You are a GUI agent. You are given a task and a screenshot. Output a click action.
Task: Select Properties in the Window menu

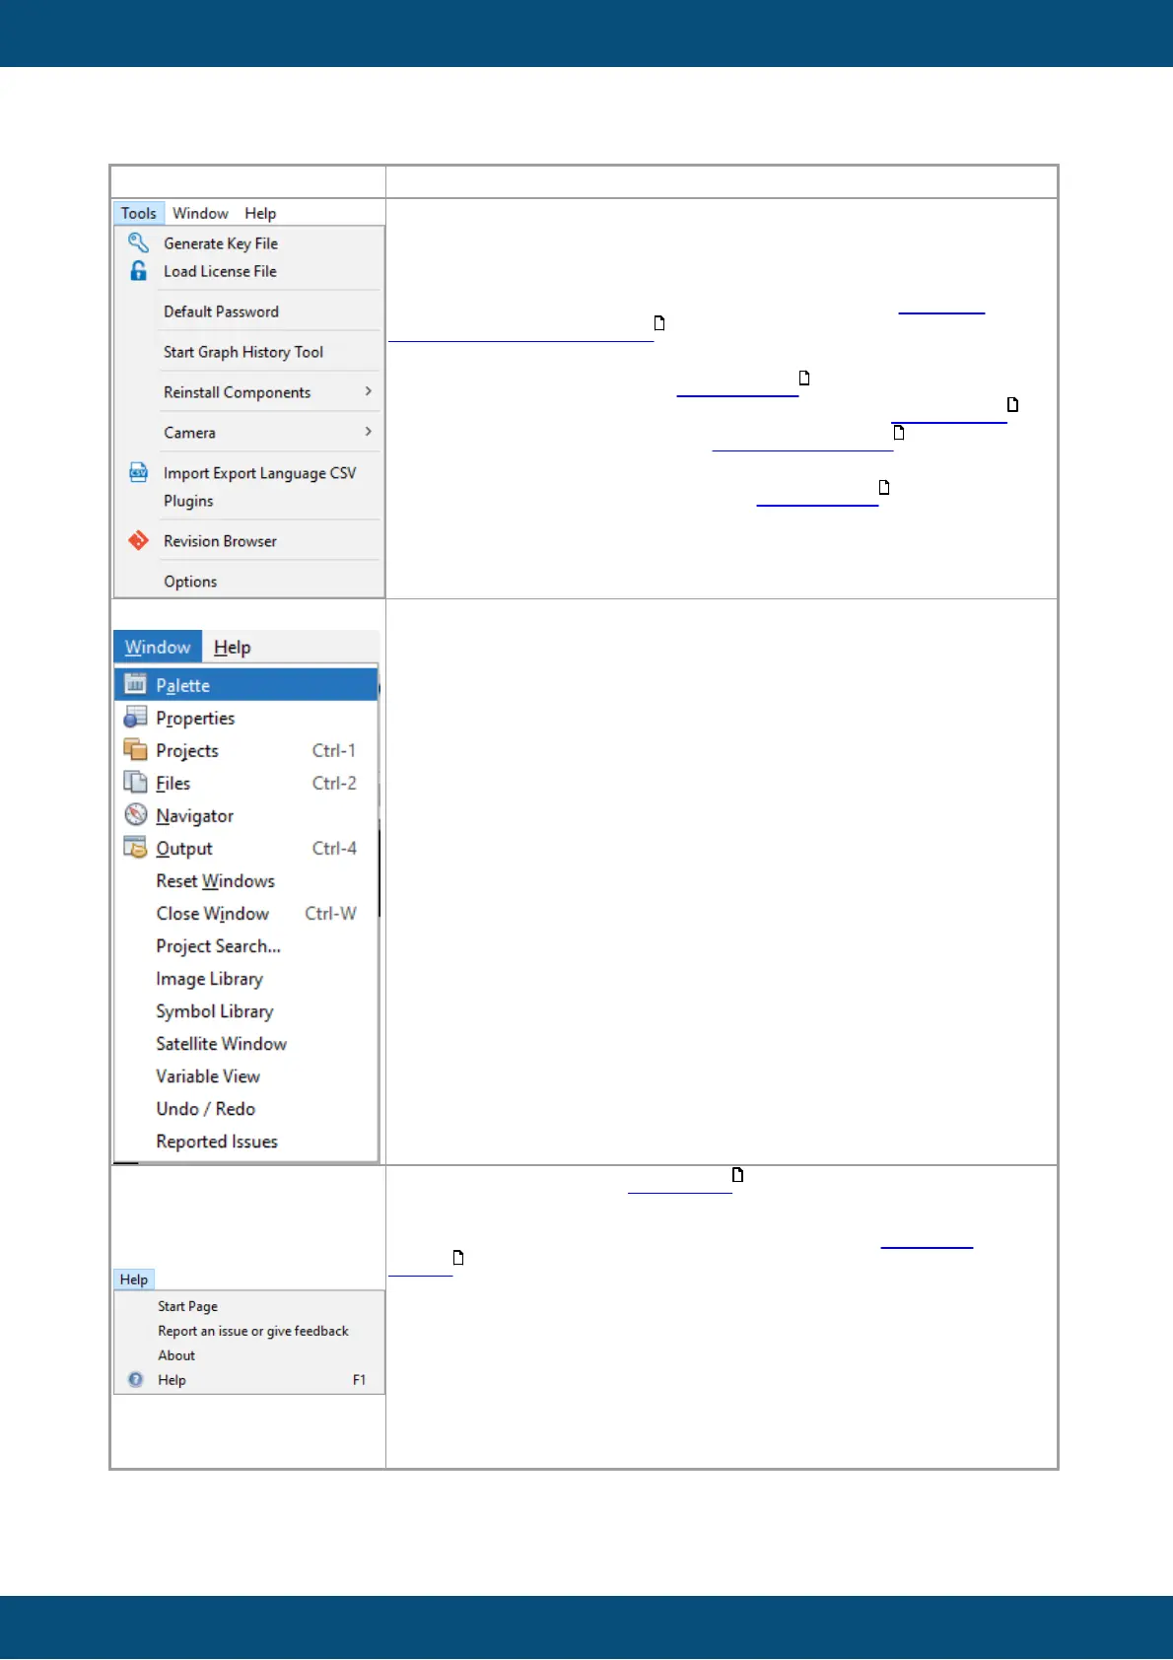(246, 718)
